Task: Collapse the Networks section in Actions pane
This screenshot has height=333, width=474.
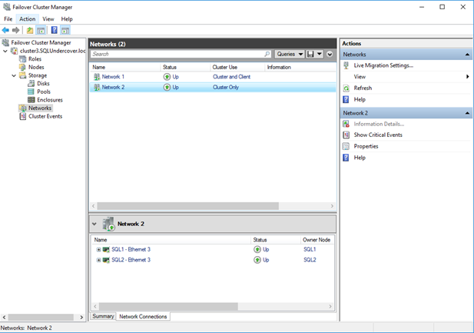Action: pyautogui.click(x=467, y=55)
